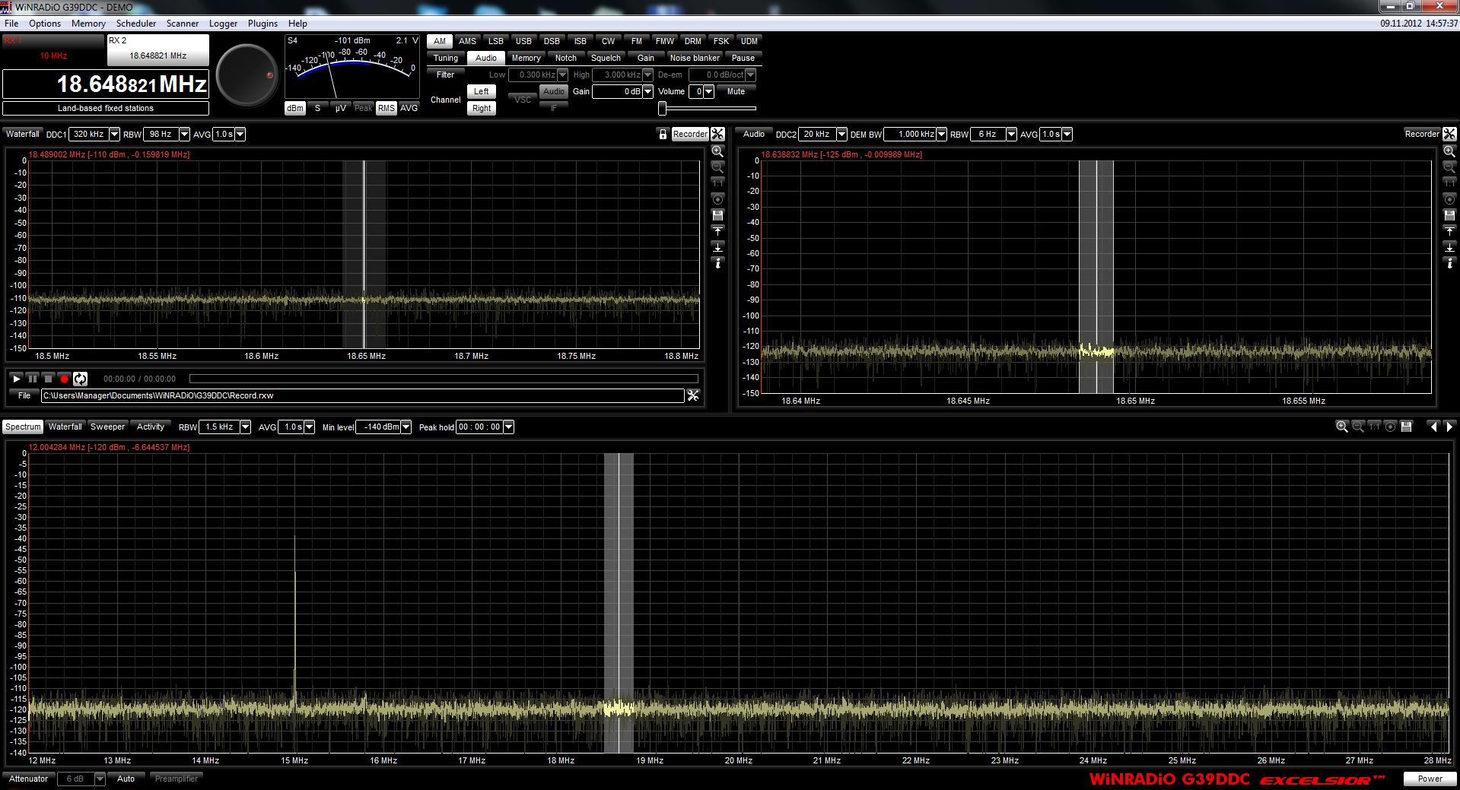Zoom in on the wideband spectrum
This screenshot has width=1460, height=790.
1342,427
